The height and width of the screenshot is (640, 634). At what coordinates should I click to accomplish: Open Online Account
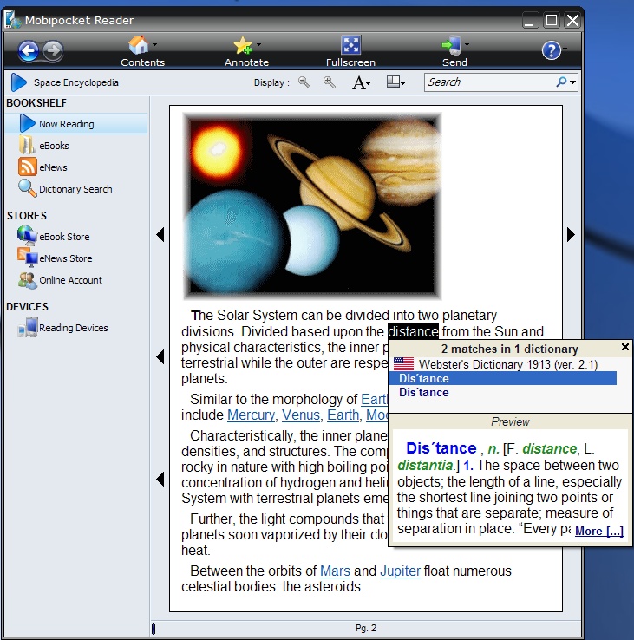click(x=70, y=280)
